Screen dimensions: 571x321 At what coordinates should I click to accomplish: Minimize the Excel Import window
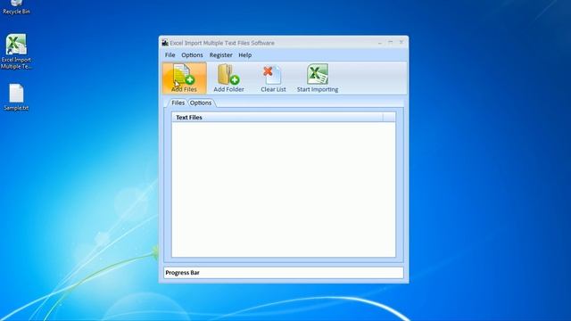pyautogui.click(x=380, y=43)
